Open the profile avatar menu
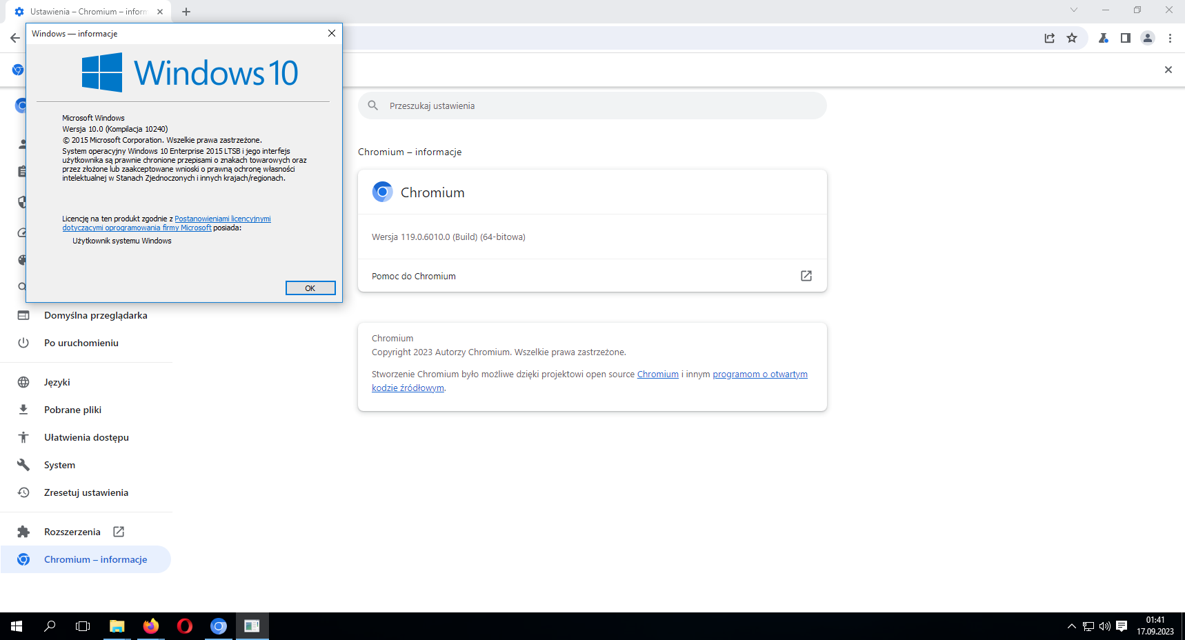This screenshot has width=1185, height=640. pos(1148,38)
